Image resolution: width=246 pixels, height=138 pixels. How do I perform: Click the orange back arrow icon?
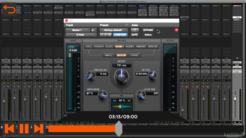pyautogui.click(x=9, y=9)
